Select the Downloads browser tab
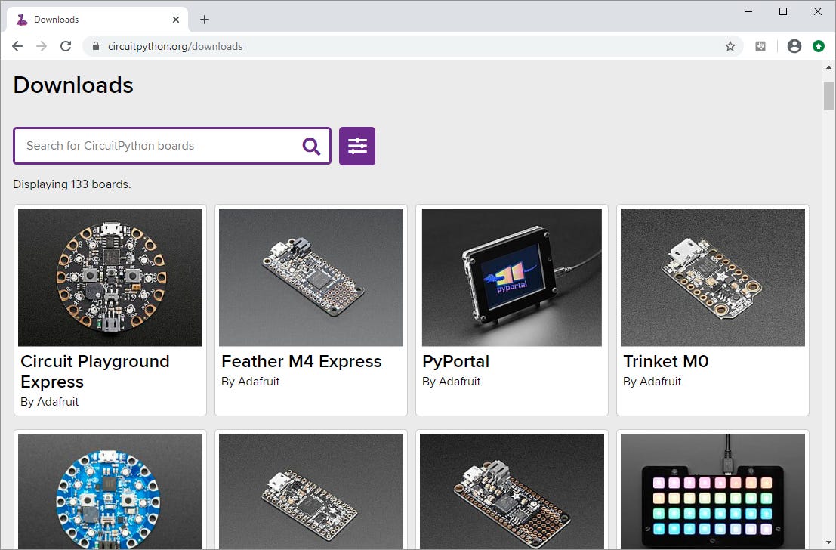Image resolution: width=836 pixels, height=550 pixels. [97, 20]
